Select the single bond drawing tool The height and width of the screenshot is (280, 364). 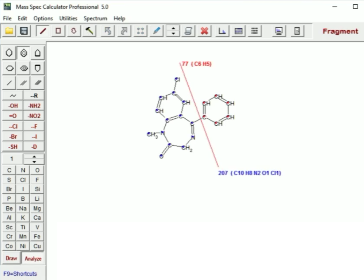[x=9, y=82]
